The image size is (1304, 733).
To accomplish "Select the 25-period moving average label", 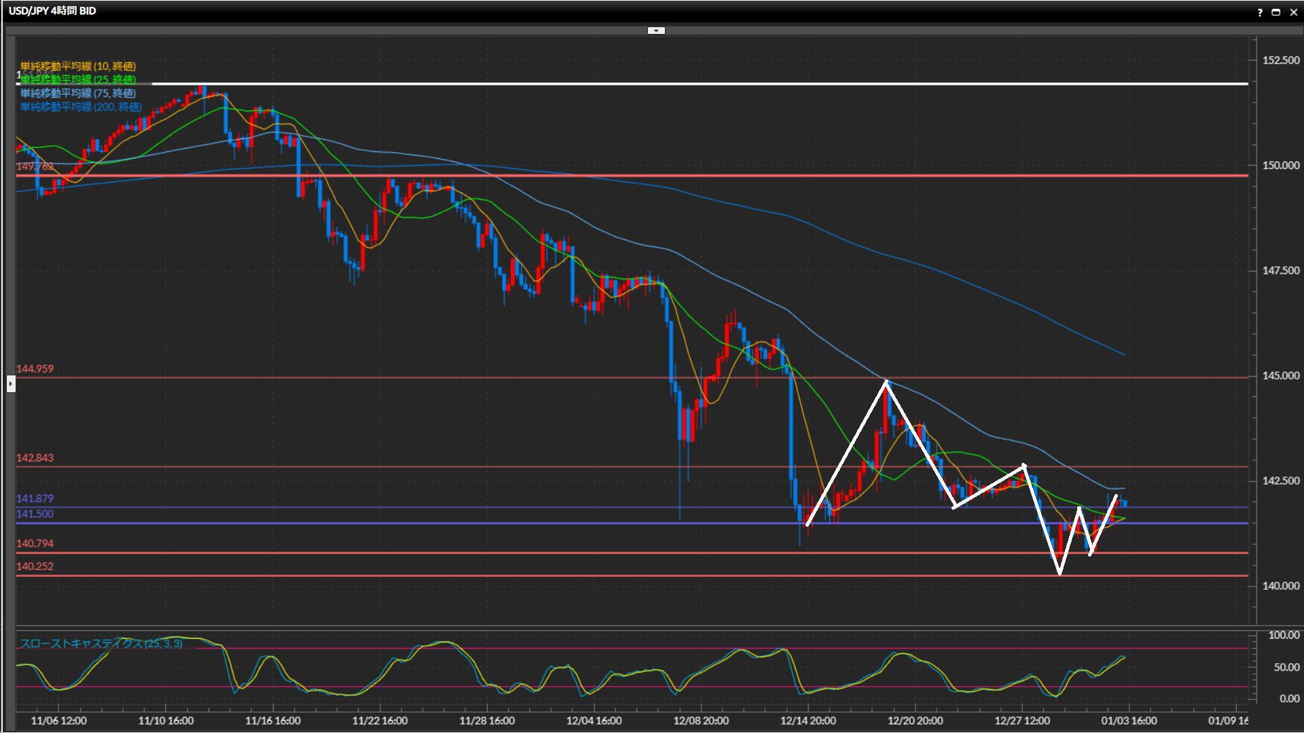I will [x=77, y=79].
